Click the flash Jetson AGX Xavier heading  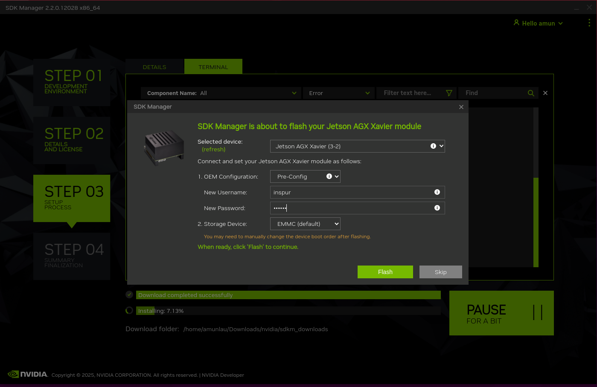[309, 126]
